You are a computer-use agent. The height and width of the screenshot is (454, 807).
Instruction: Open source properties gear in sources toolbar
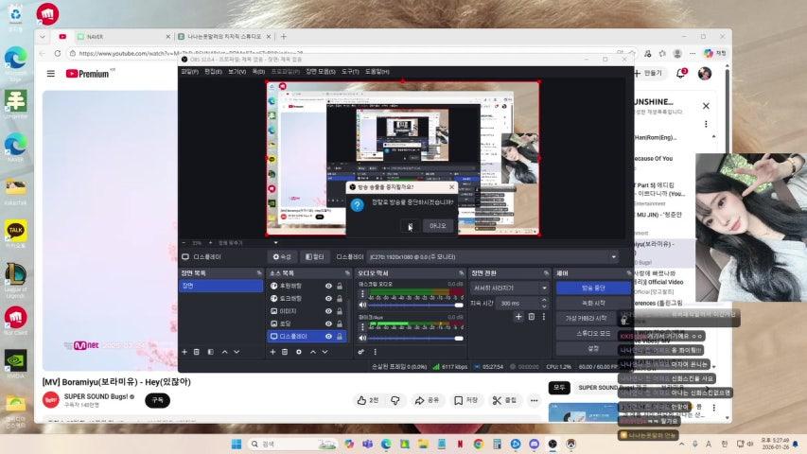point(299,352)
